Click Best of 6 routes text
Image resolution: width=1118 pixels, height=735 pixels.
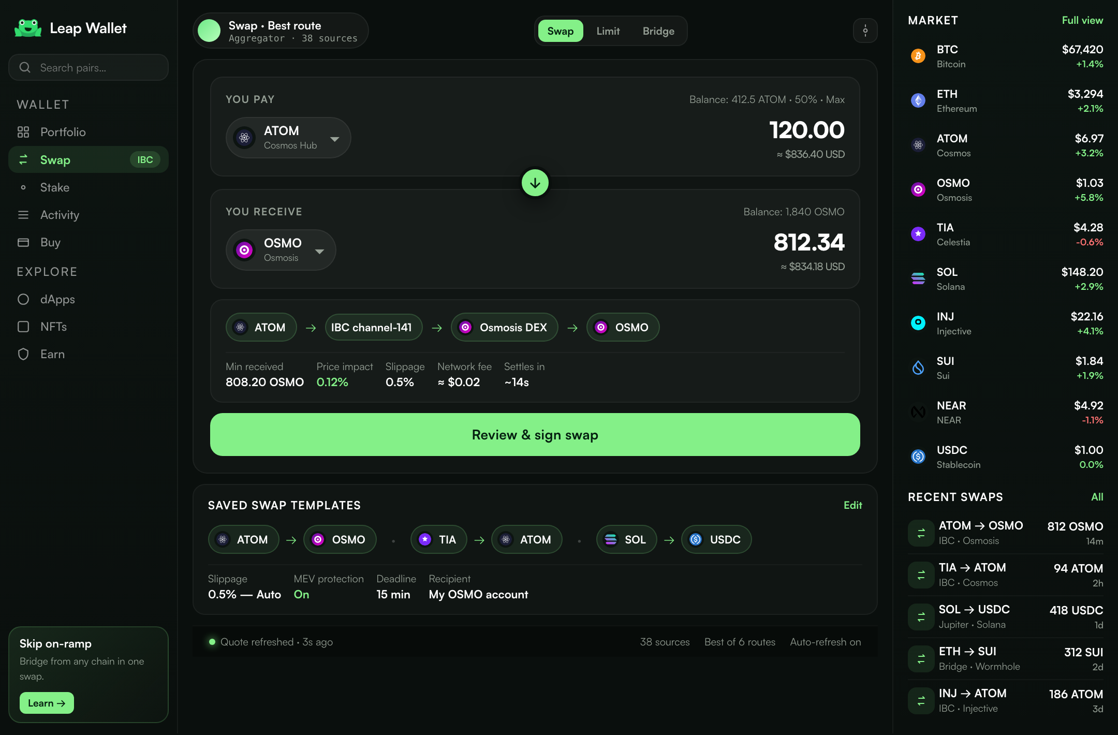click(x=740, y=642)
